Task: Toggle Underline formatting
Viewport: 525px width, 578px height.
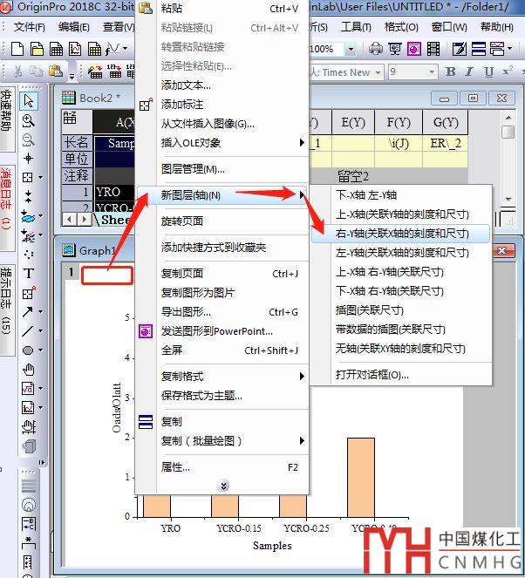Action: (x=489, y=71)
